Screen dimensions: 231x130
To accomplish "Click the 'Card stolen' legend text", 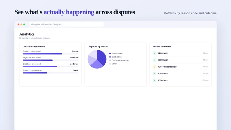I will click(117, 57).
